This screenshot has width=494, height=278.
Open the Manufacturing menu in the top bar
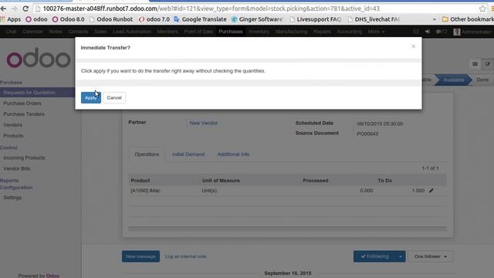coord(292,32)
